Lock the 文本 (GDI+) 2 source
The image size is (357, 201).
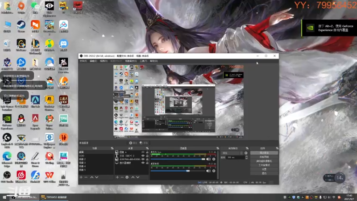(x=147, y=155)
